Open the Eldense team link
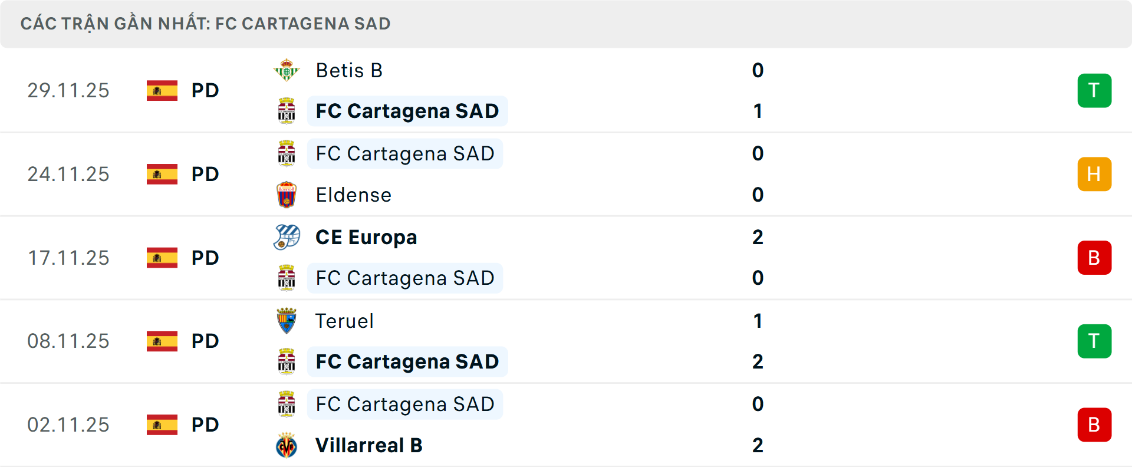1132x467 pixels. click(353, 195)
